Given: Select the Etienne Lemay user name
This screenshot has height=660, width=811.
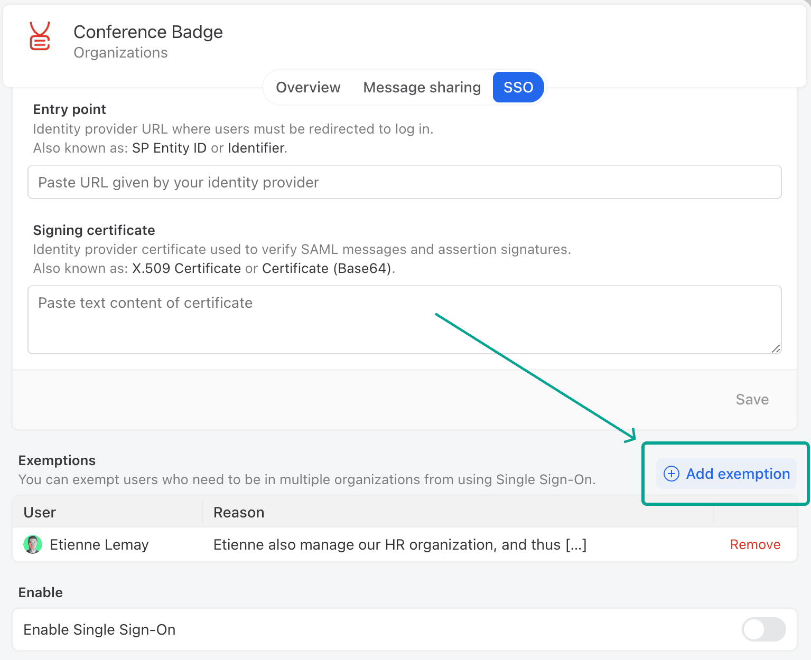Looking at the screenshot, I should point(99,544).
